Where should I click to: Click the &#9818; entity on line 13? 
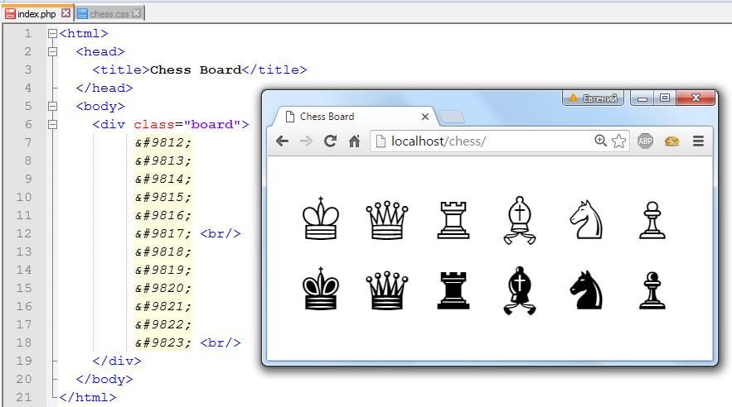(x=163, y=251)
